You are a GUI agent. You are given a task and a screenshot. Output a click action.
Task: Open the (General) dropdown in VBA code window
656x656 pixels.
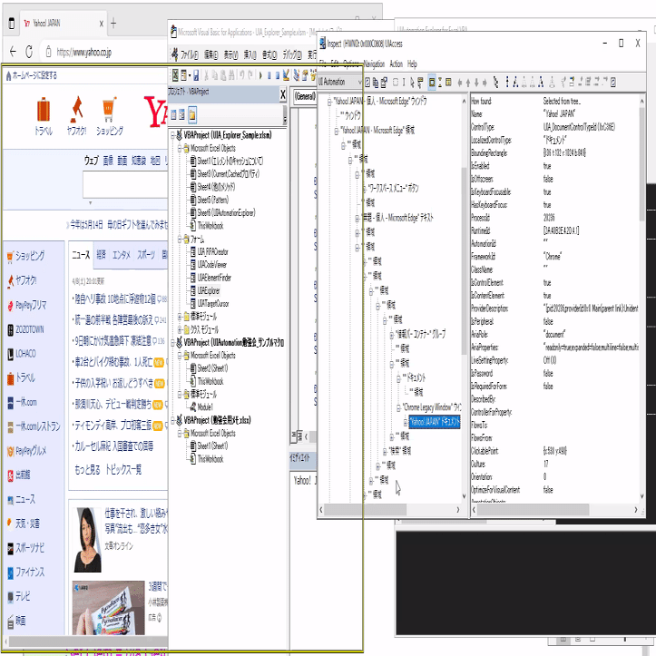click(x=305, y=96)
